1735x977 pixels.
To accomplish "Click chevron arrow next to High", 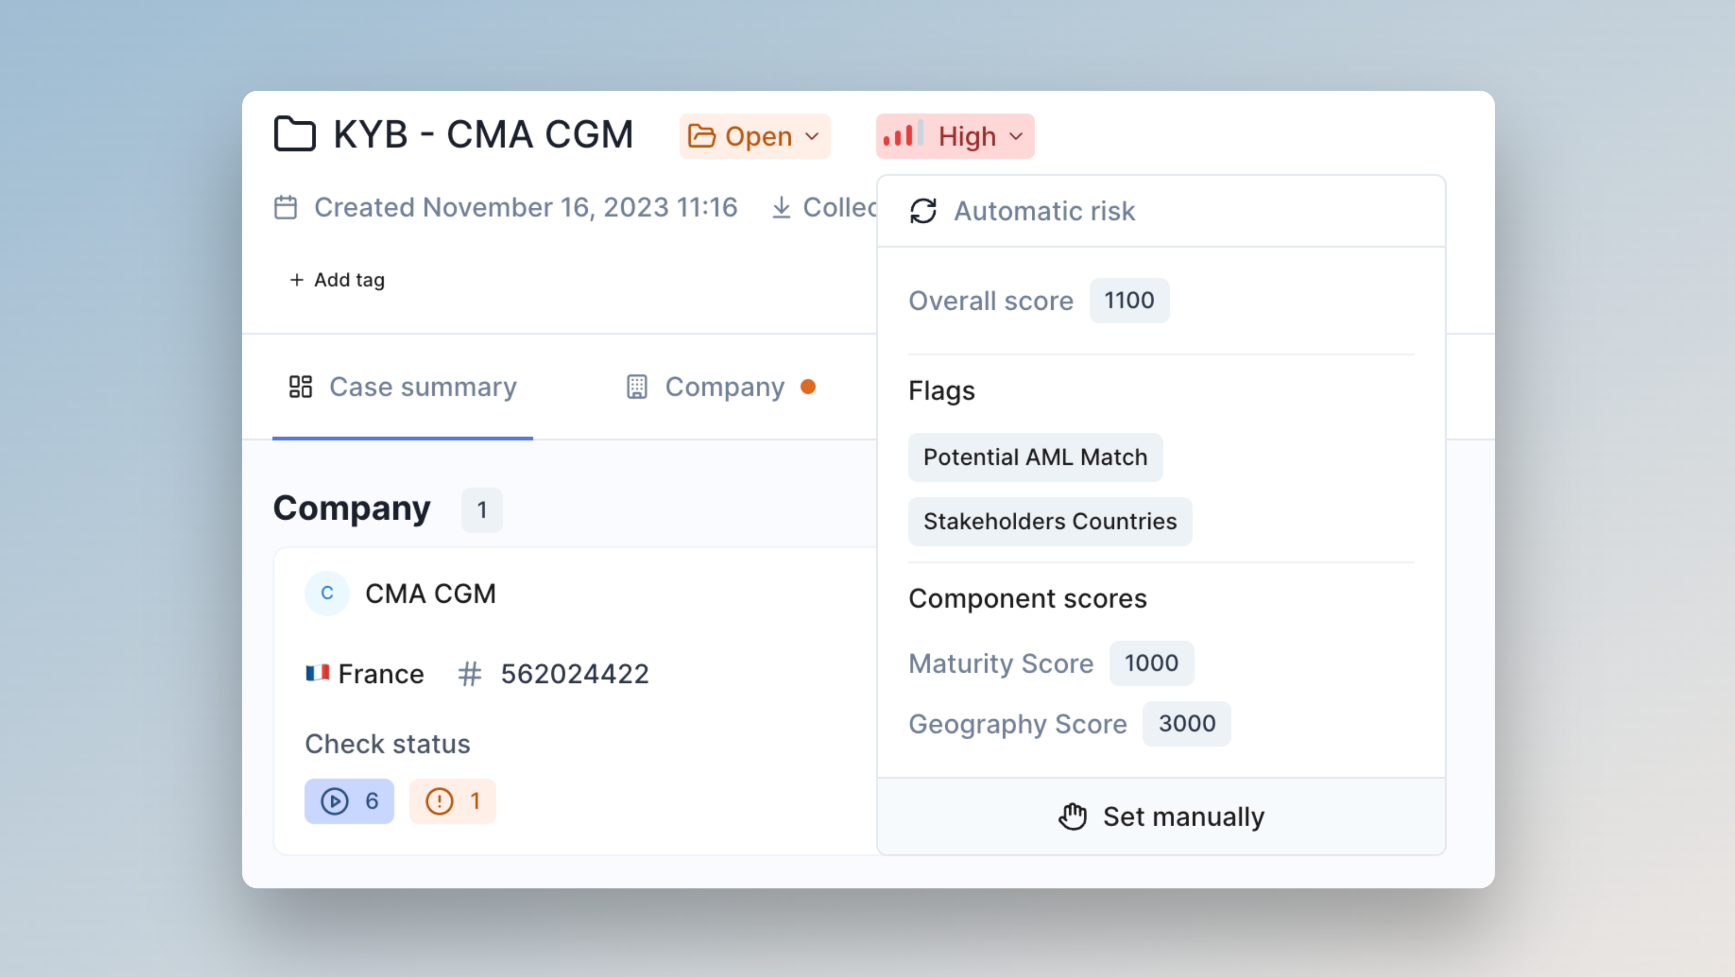I will coord(1016,137).
